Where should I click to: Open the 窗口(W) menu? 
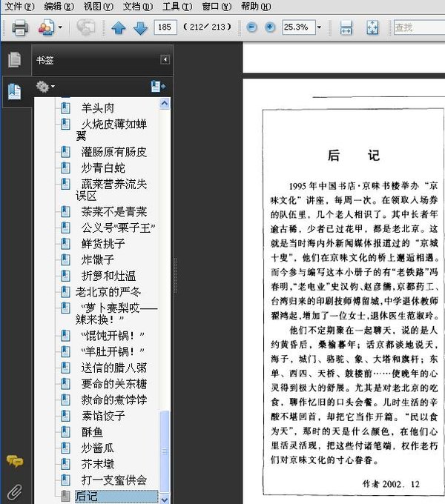(x=217, y=6)
